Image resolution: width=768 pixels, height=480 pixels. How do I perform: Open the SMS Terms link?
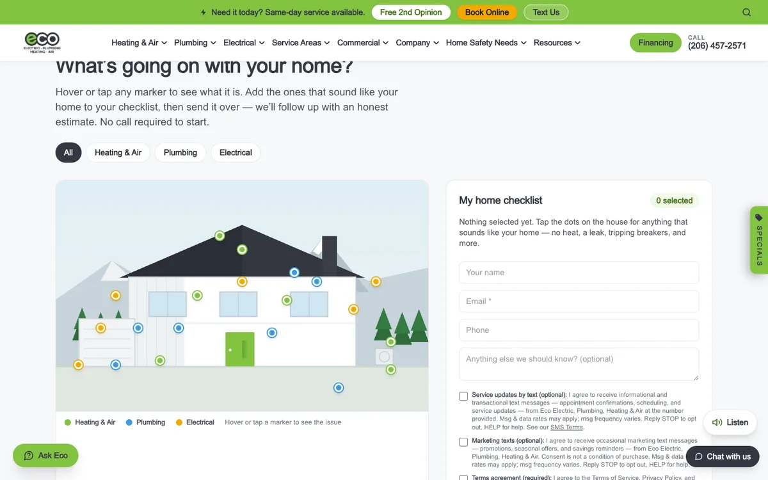pyautogui.click(x=566, y=427)
